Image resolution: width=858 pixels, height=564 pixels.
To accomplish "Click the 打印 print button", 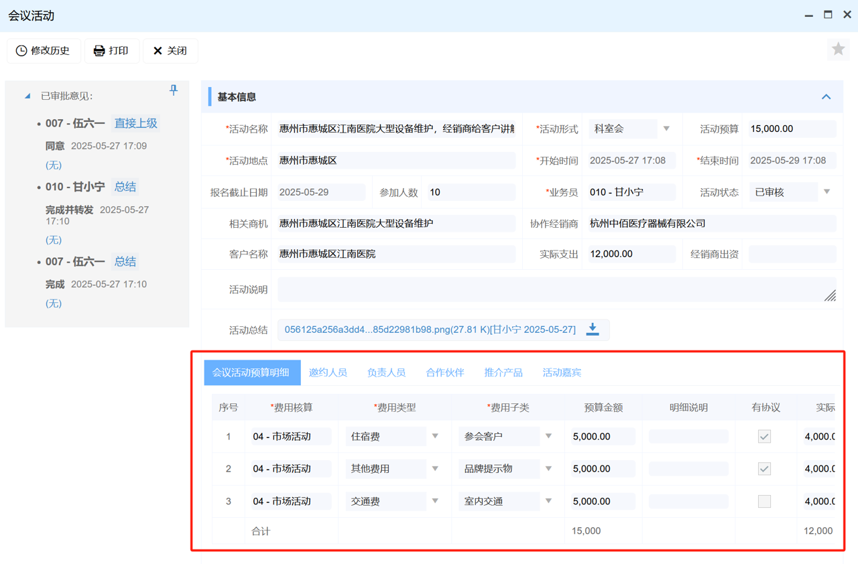I will 111,51.
